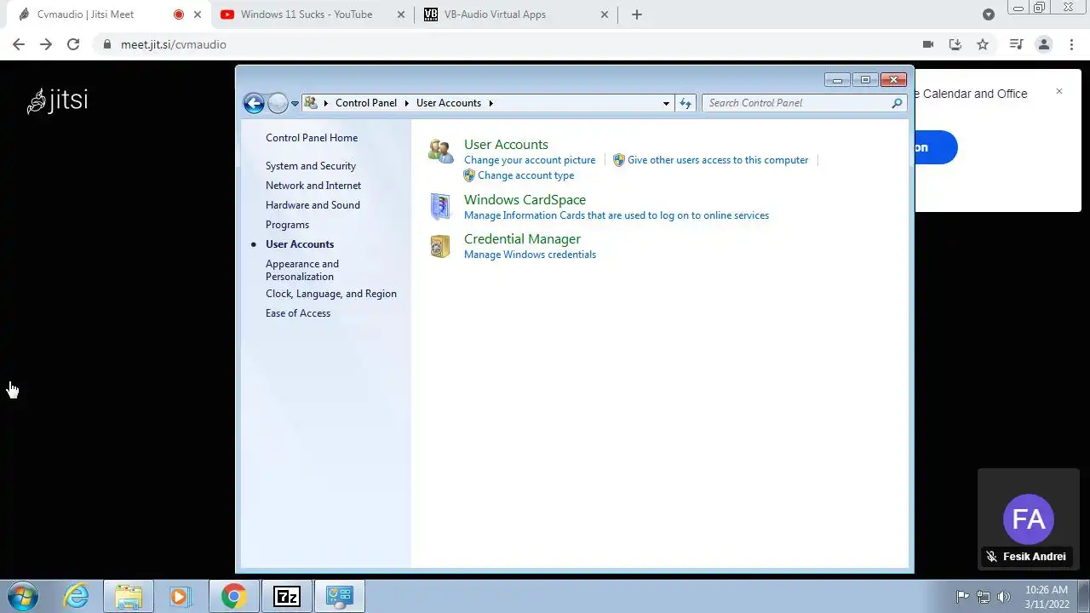Viewport: 1090px width, 613px height.
Task: Click the Control Panel forward arrow button
Action: pos(278,103)
